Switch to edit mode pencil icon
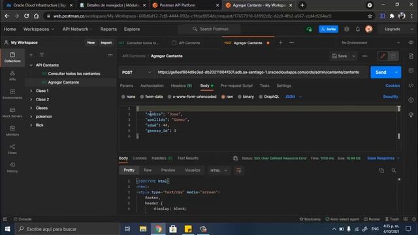 pyautogui.click(x=383, y=56)
